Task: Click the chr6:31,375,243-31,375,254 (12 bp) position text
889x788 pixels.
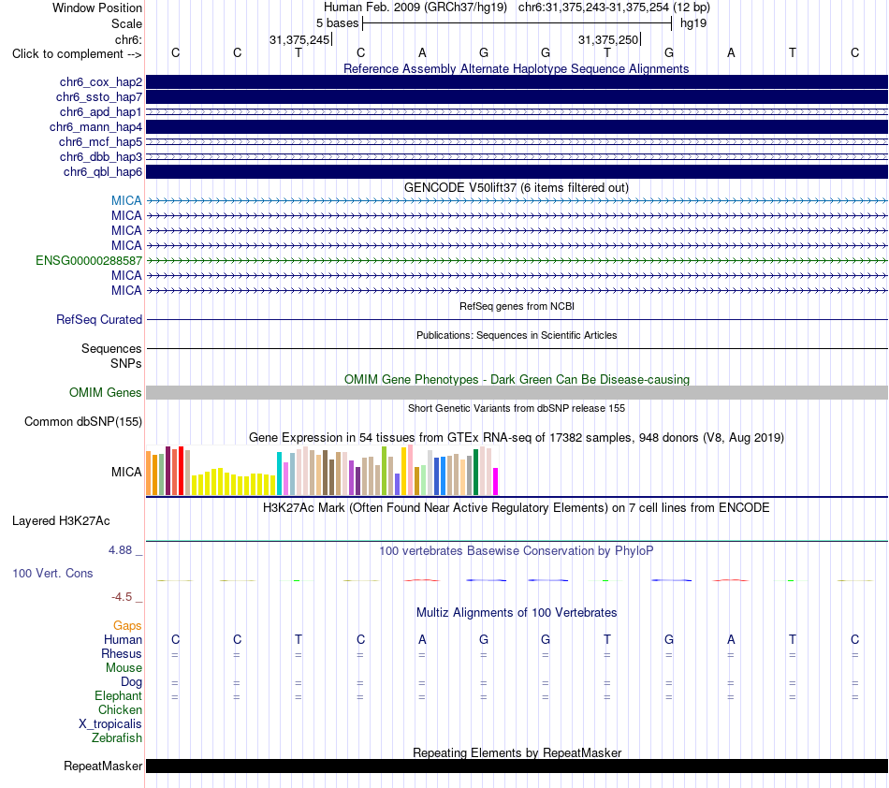Action: (614, 7)
